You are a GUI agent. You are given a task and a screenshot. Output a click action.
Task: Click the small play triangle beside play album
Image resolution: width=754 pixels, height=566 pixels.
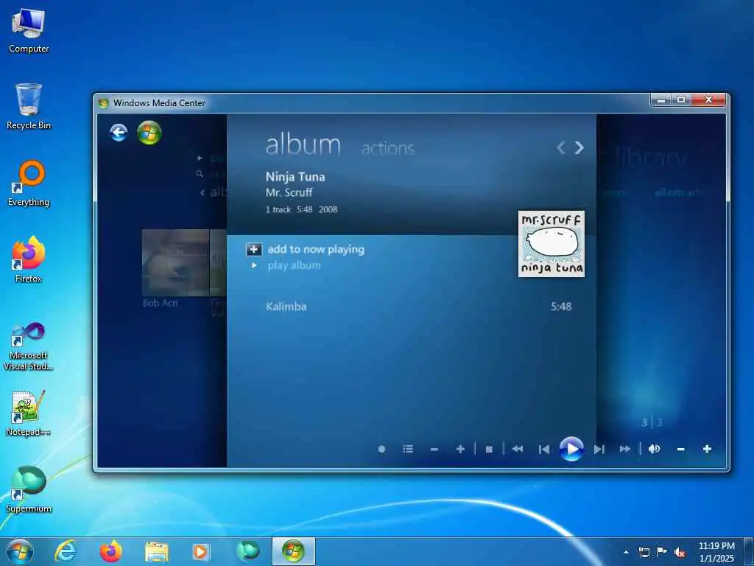tap(254, 265)
